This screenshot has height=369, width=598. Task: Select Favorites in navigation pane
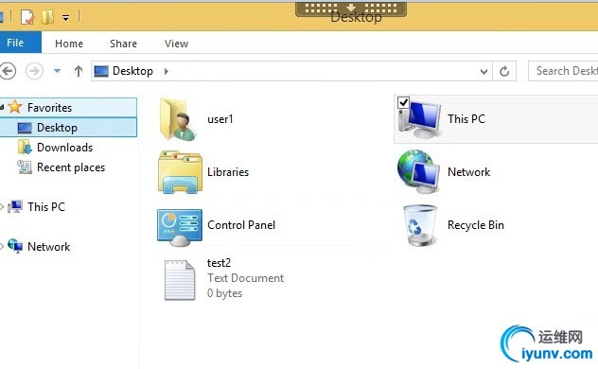click(x=49, y=108)
